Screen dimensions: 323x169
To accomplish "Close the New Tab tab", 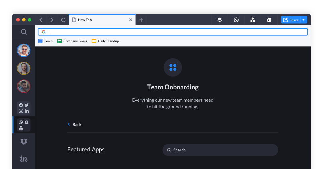I will (x=131, y=20).
